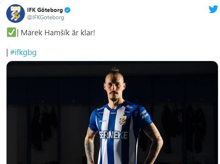Image resolution: width=220 pixels, height=164 pixels.
Task: Click the sleeve sponsor patch on the jersey
Action: [144, 114]
